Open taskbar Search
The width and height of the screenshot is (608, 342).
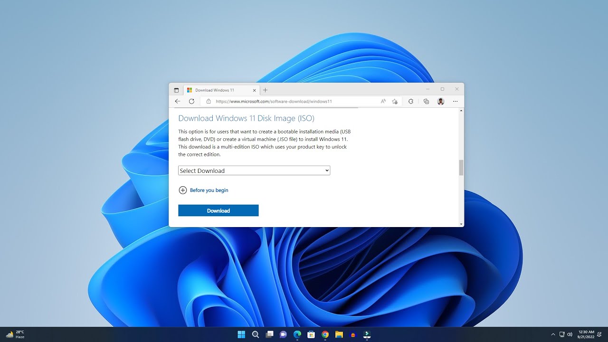point(255,334)
